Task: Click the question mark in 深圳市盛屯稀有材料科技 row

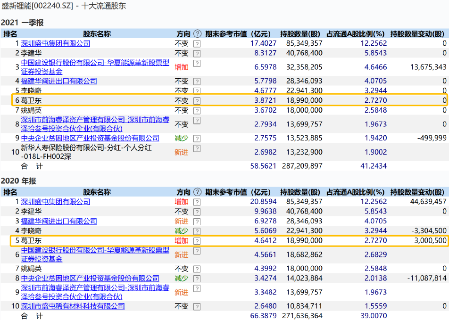Action: tap(197, 307)
